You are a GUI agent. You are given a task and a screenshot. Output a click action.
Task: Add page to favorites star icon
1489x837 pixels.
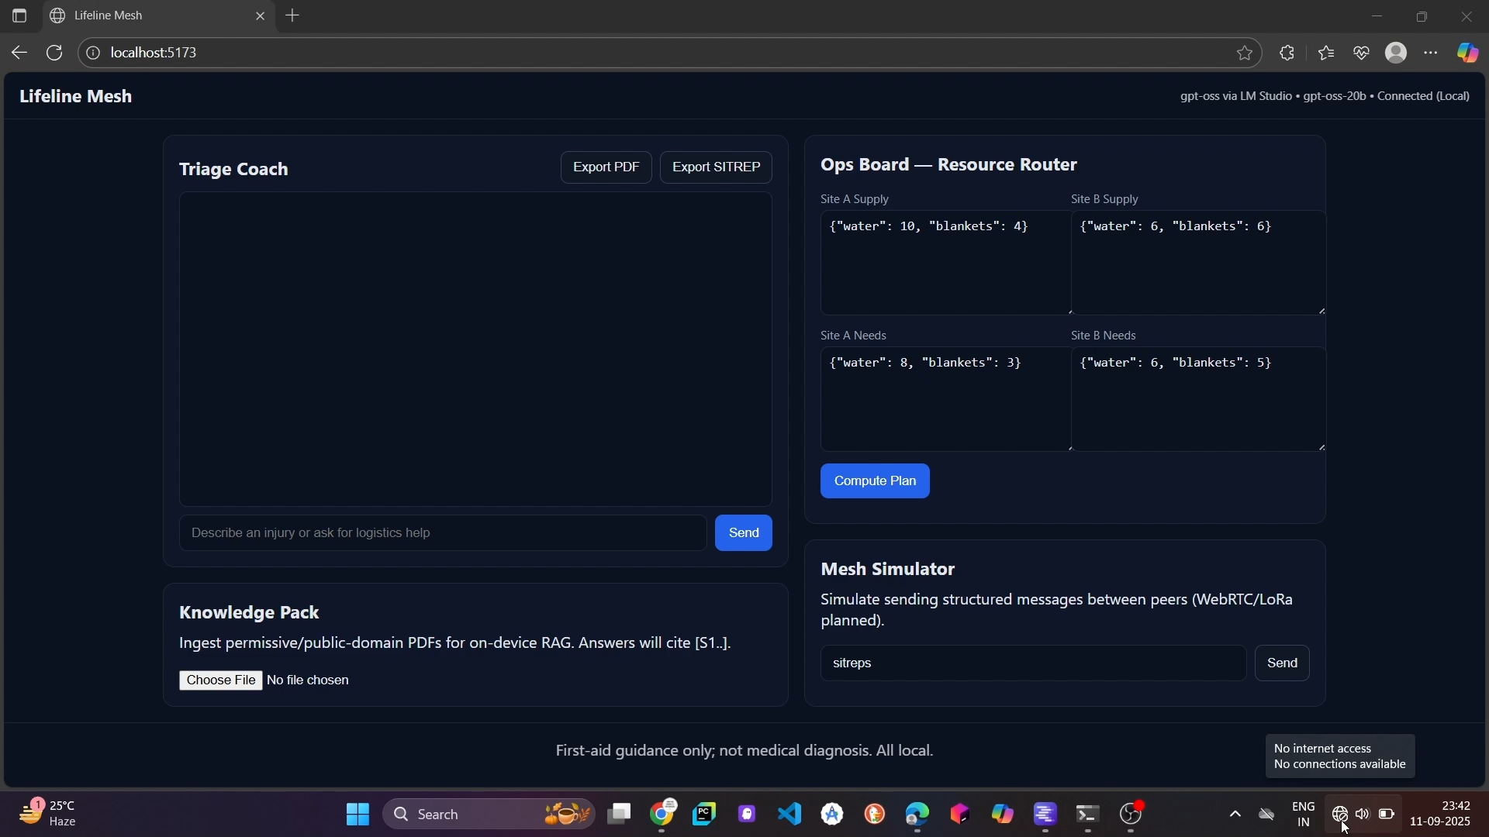(1245, 53)
